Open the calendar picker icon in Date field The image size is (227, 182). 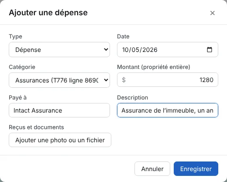pyautogui.click(x=210, y=50)
